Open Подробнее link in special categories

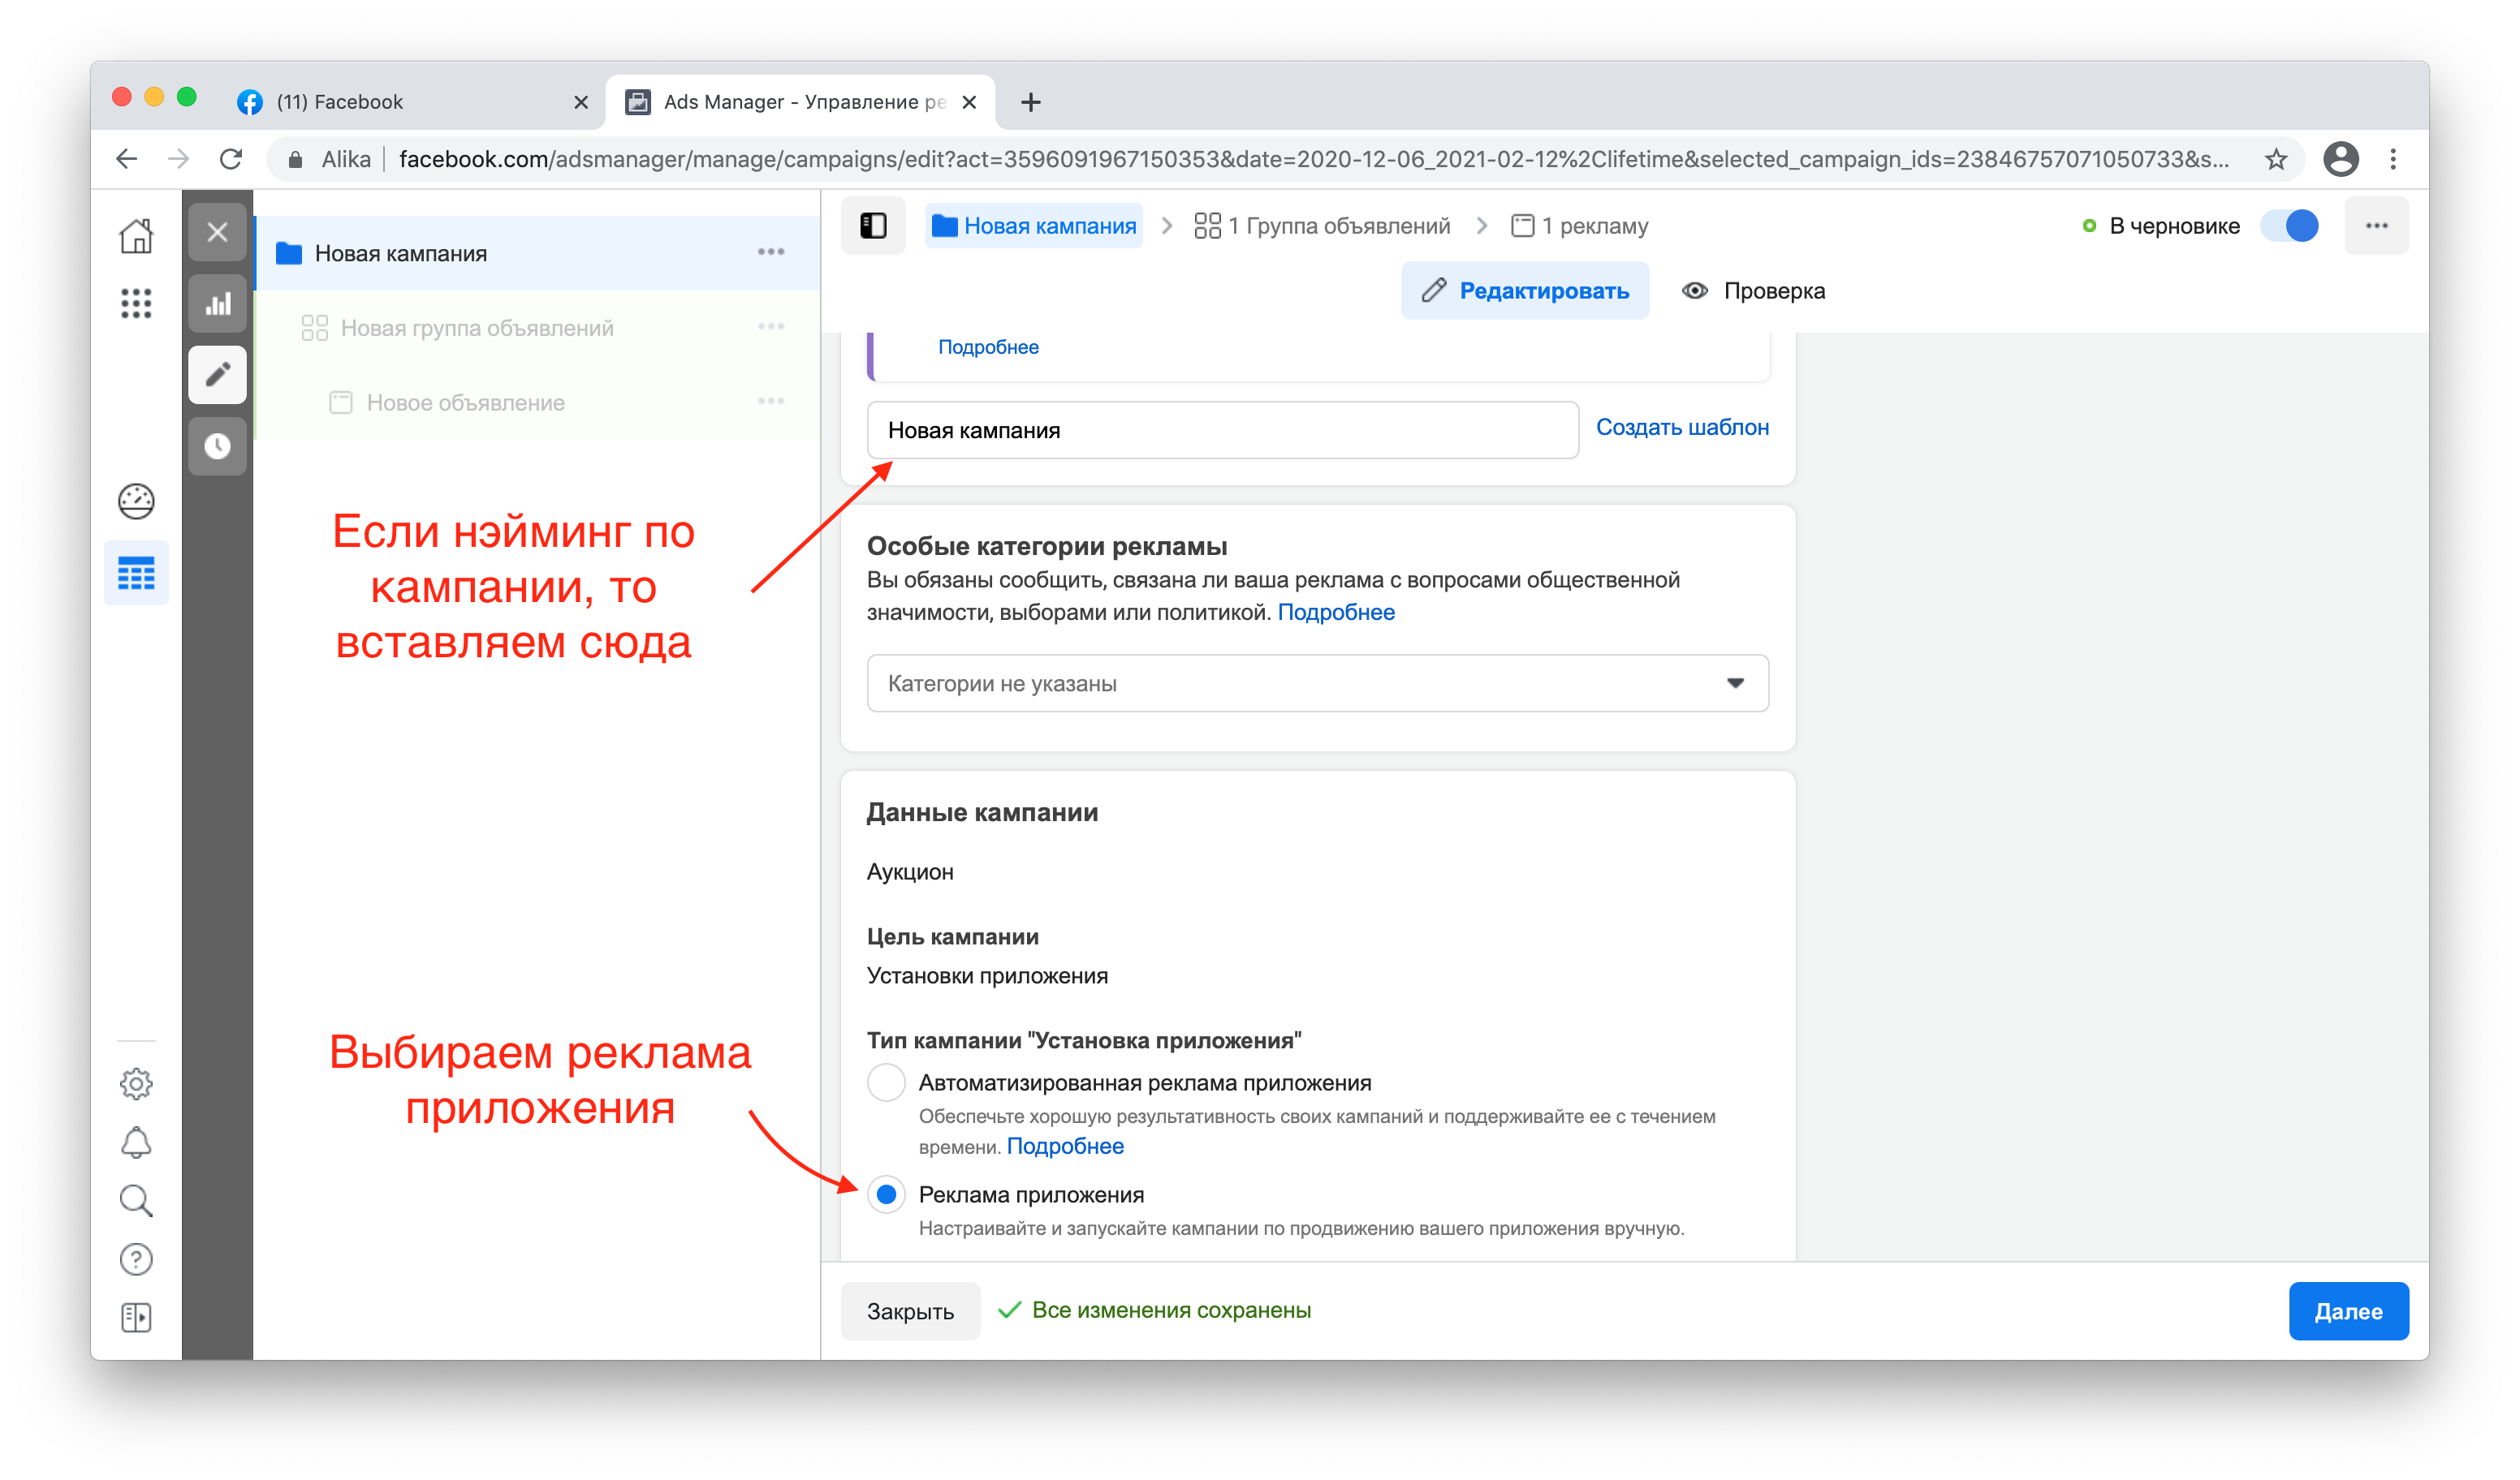pyautogui.click(x=1336, y=613)
